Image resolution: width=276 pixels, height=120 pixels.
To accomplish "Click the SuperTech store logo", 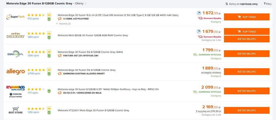I will [x=15, y=17].
